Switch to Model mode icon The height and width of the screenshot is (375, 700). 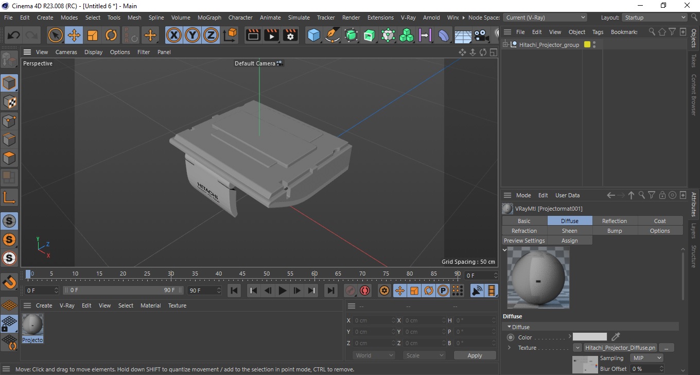tap(9, 83)
